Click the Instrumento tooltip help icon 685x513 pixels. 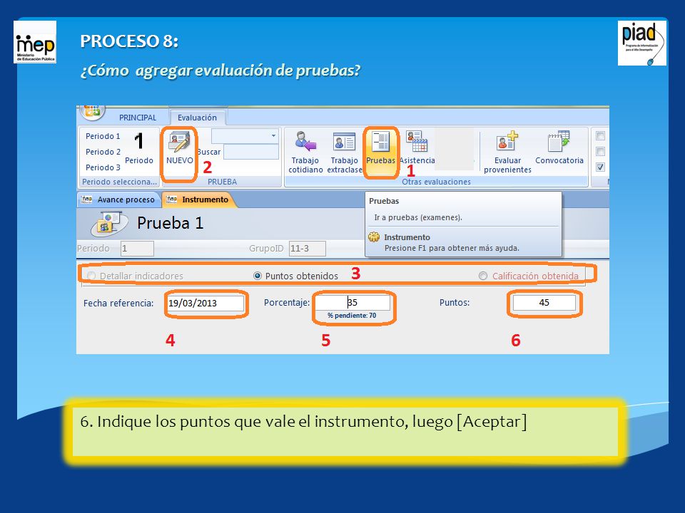(374, 237)
